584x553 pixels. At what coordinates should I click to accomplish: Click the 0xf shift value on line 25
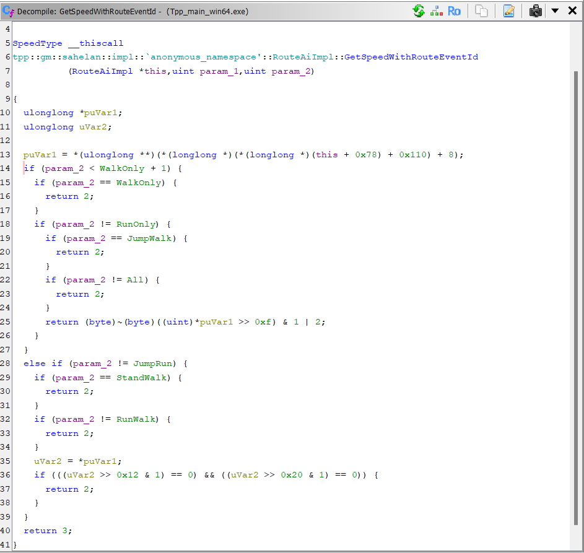pos(263,322)
